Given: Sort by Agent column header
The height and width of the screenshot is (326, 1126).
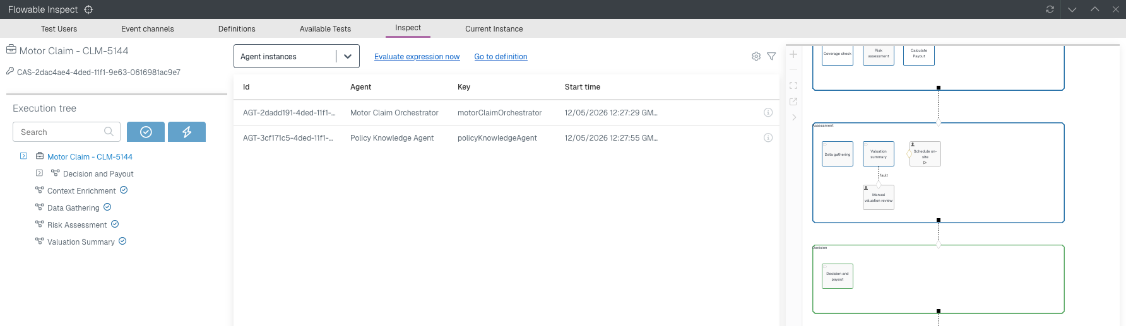Looking at the screenshot, I should click(360, 87).
